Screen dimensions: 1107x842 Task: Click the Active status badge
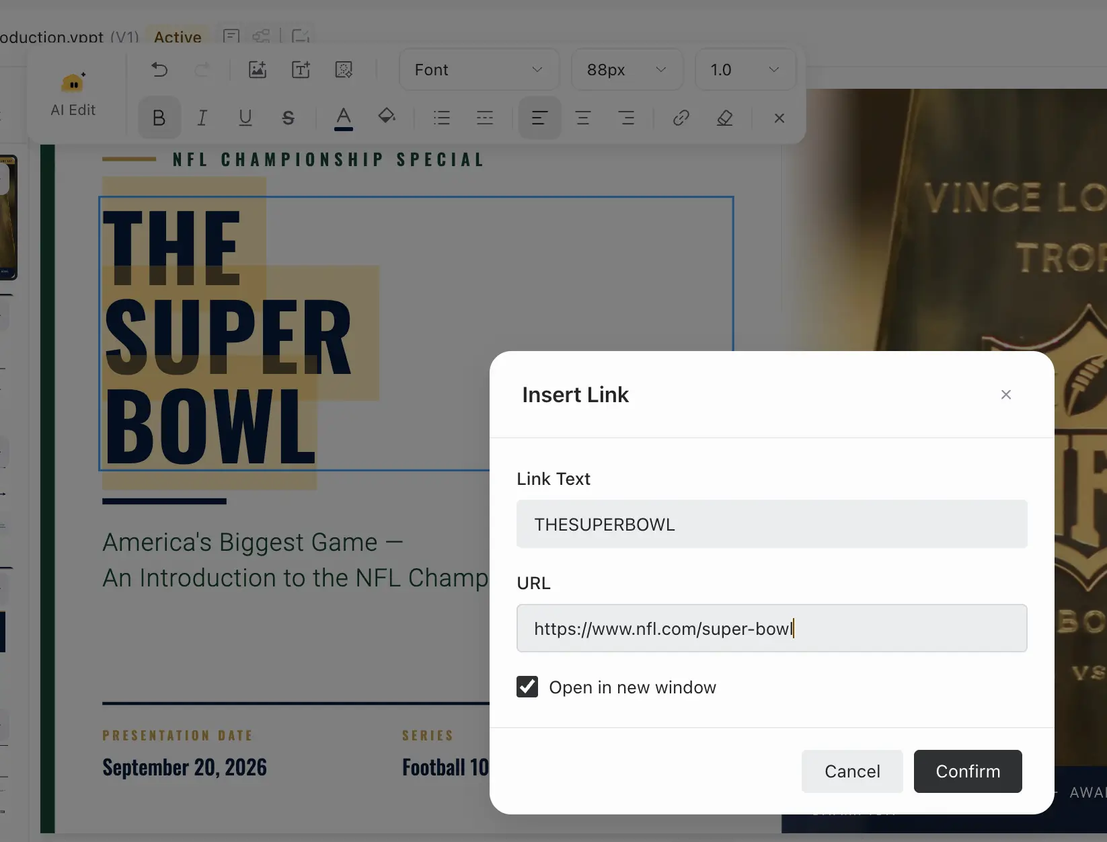178,37
